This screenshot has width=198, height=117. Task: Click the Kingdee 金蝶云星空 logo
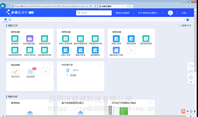click(x=20, y=12)
